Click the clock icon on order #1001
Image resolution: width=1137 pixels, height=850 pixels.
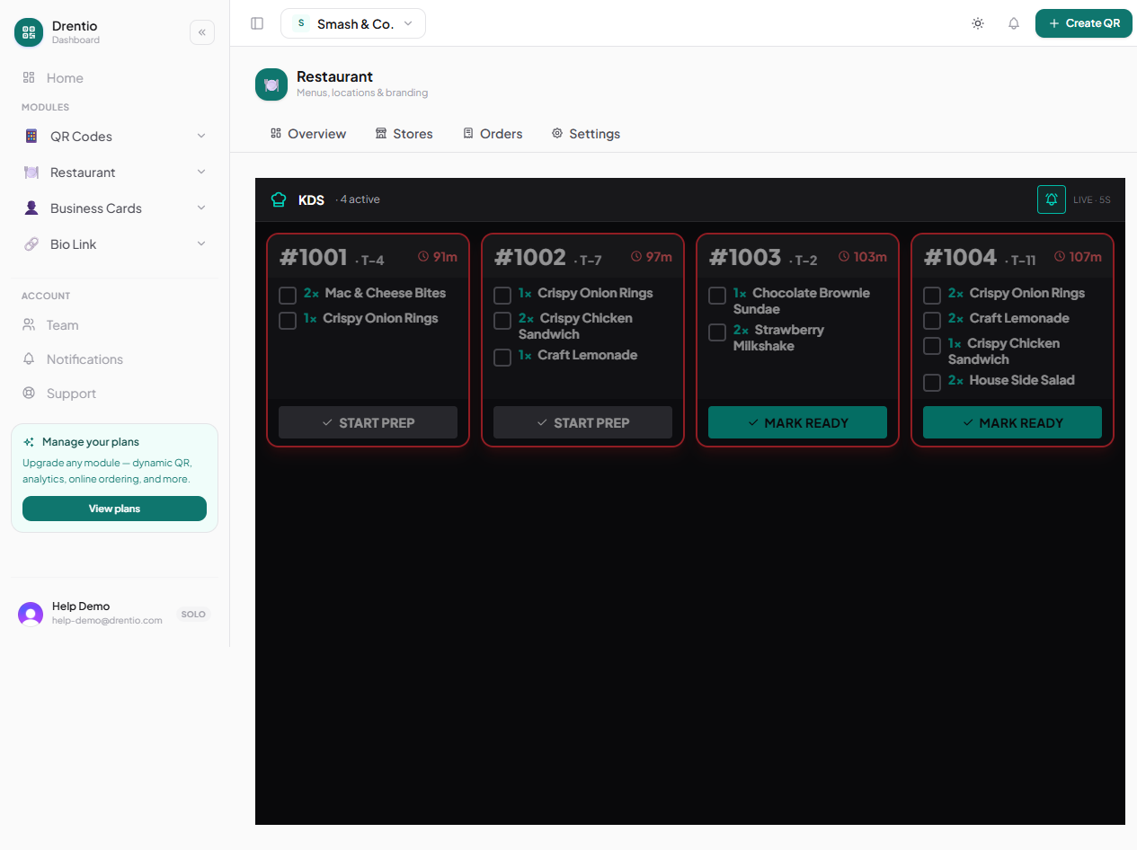(423, 257)
